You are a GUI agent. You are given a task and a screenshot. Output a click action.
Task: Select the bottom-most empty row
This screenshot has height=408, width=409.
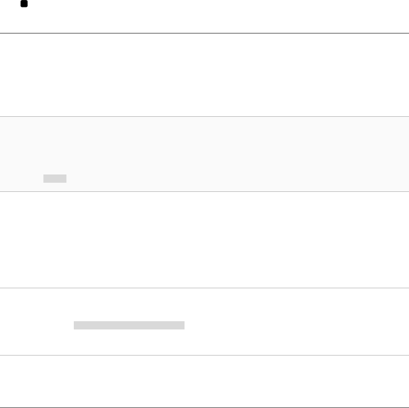click(x=204, y=382)
